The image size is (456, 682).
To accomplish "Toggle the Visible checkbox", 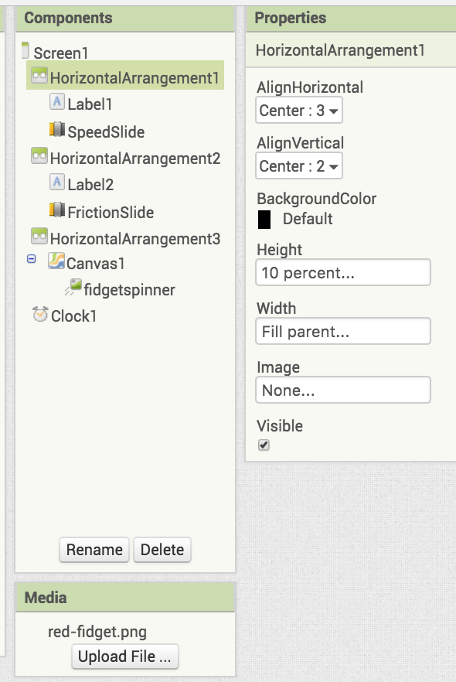I will pyautogui.click(x=264, y=445).
